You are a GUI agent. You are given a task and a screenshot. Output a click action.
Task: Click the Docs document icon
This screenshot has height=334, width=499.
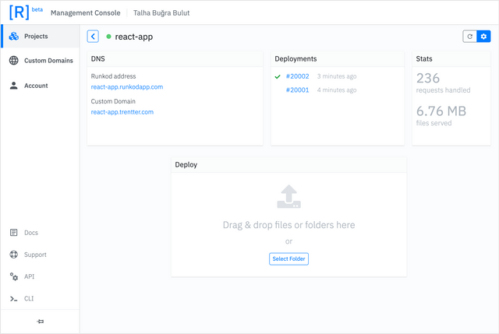pos(14,233)
